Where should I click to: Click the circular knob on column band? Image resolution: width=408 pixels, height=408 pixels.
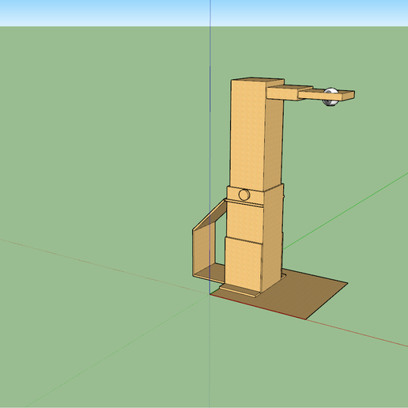coord(244,195)
